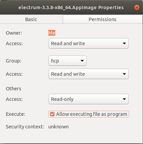This screenshot has width=143, height=144.
Task: Click the 'Others' section heading
Action: click(14, 89)
